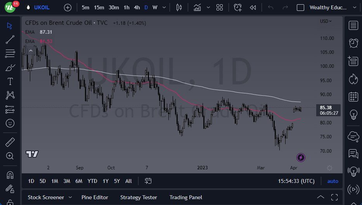Open the UKOIL symbol search
This screenshot has width=362, height=205.
[42, 7]
